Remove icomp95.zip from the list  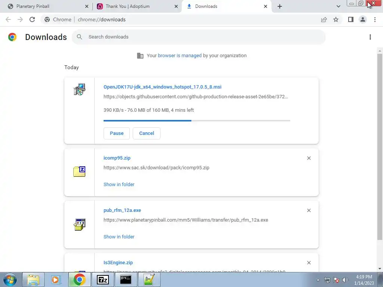click(x=309, y=158)
